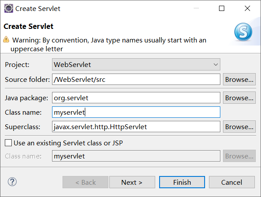Click Finish to create the servlet
This screenshot has height=197, width=261.
(x=182, y=182)
